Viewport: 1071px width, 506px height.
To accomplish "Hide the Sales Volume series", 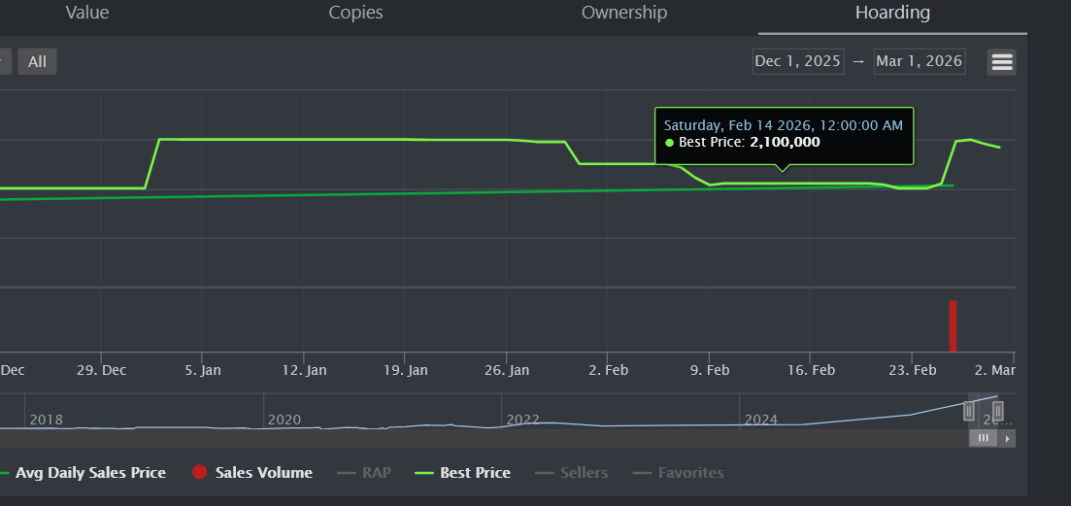I will (x=263, y=473).
